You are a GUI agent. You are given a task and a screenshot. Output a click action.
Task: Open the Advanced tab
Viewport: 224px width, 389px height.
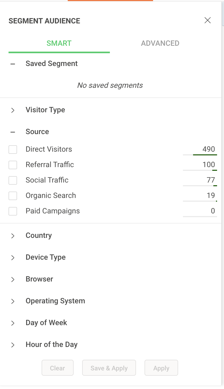(x=160, y=43)
